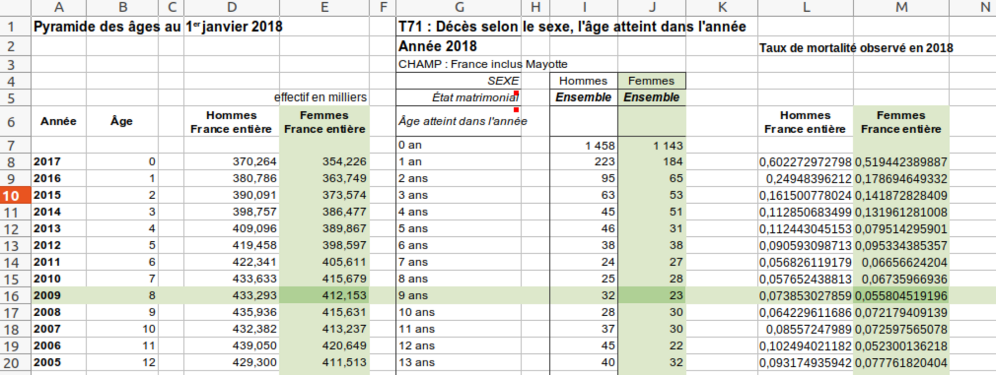Select row 16 header
This screenshot has width=996, height=375.
point(12,296)
